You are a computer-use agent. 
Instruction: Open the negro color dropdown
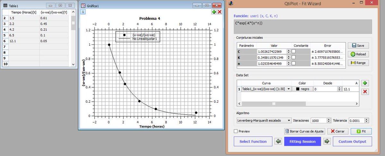(302, 89)
